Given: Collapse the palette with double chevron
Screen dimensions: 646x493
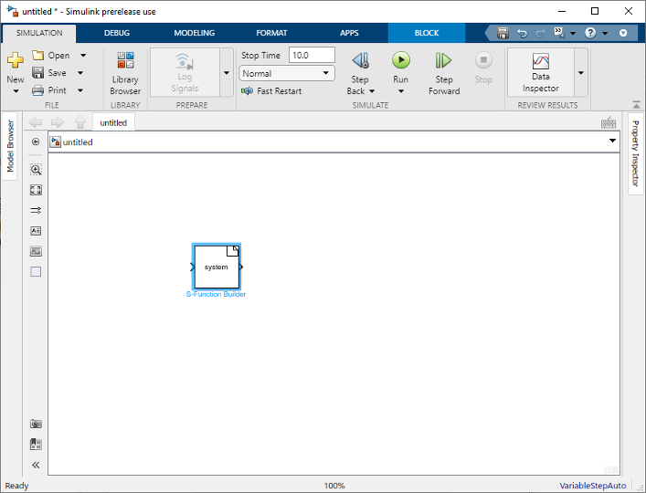Looking at the screenshot, I should click(x=36, y=465).
